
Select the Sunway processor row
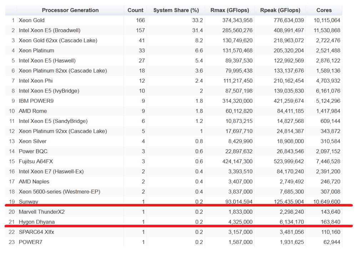coord(28,202)
